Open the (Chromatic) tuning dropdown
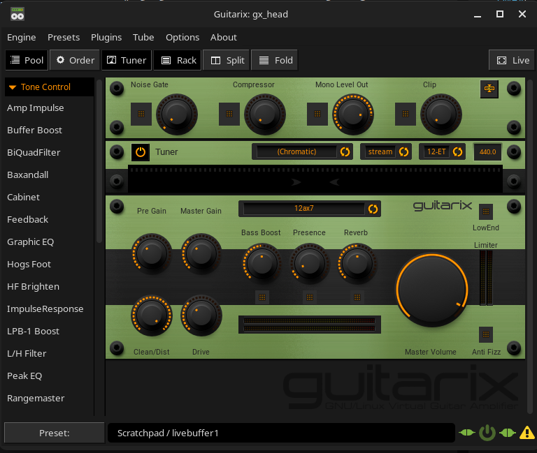 click(x=296, y=151)
